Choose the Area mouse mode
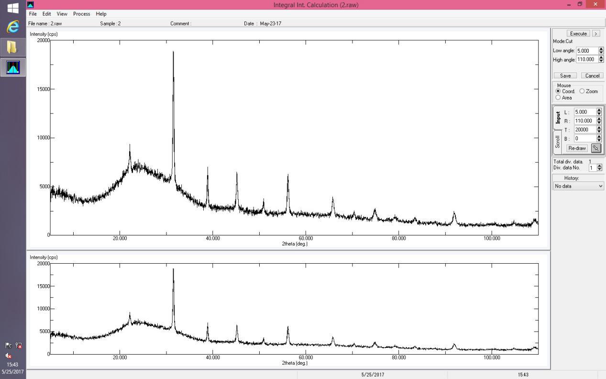 (558, 98)
